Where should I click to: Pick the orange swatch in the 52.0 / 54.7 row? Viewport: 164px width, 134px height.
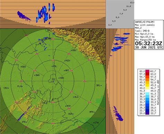[x=147, y=80]
